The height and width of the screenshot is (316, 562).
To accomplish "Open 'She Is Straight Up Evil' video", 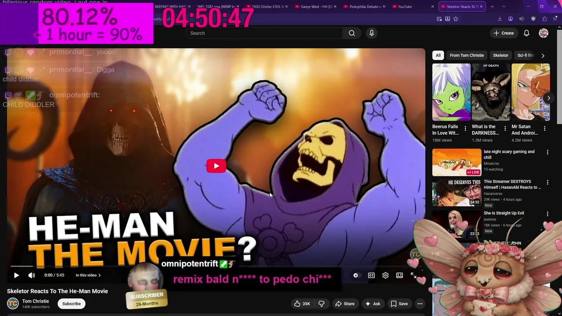I will [504, 213].
